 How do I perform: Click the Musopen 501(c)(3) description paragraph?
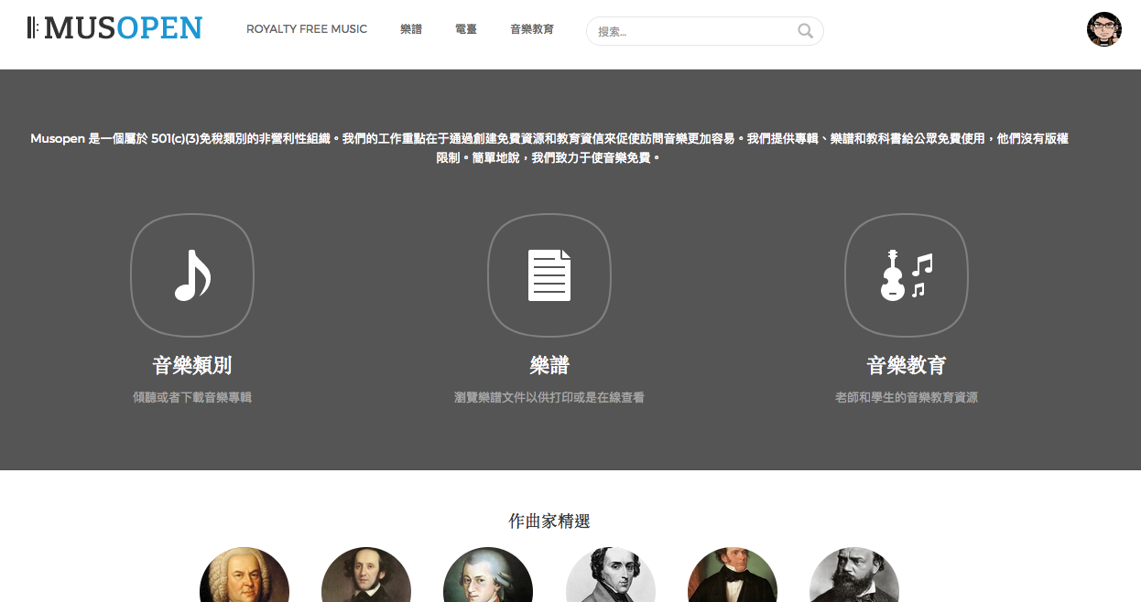pos(549,148)
